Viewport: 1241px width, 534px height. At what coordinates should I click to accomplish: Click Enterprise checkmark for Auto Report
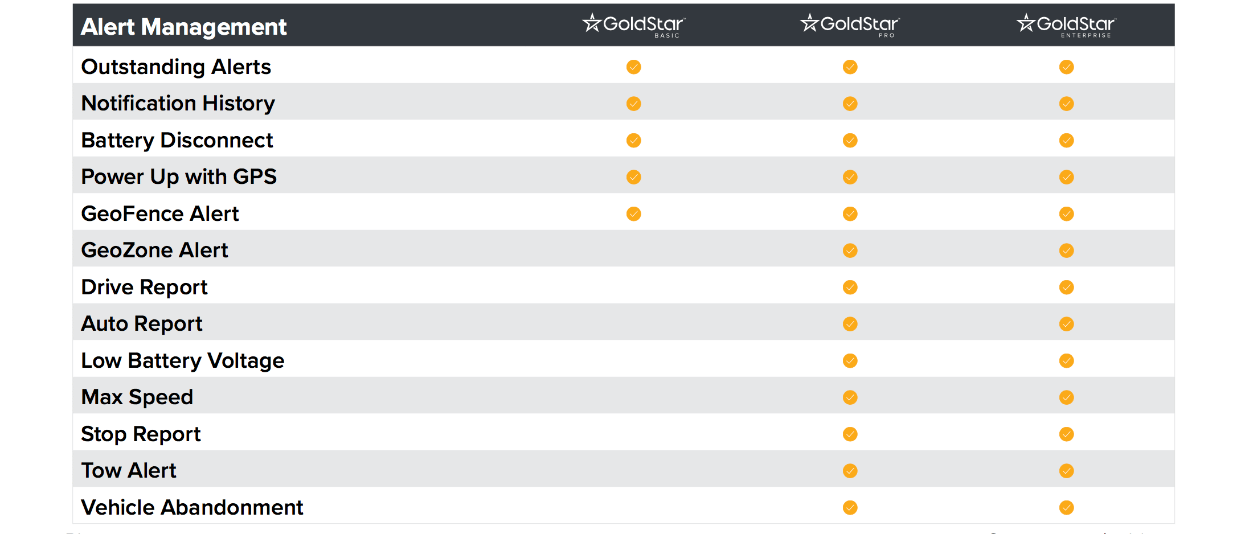click(1067, 324)
